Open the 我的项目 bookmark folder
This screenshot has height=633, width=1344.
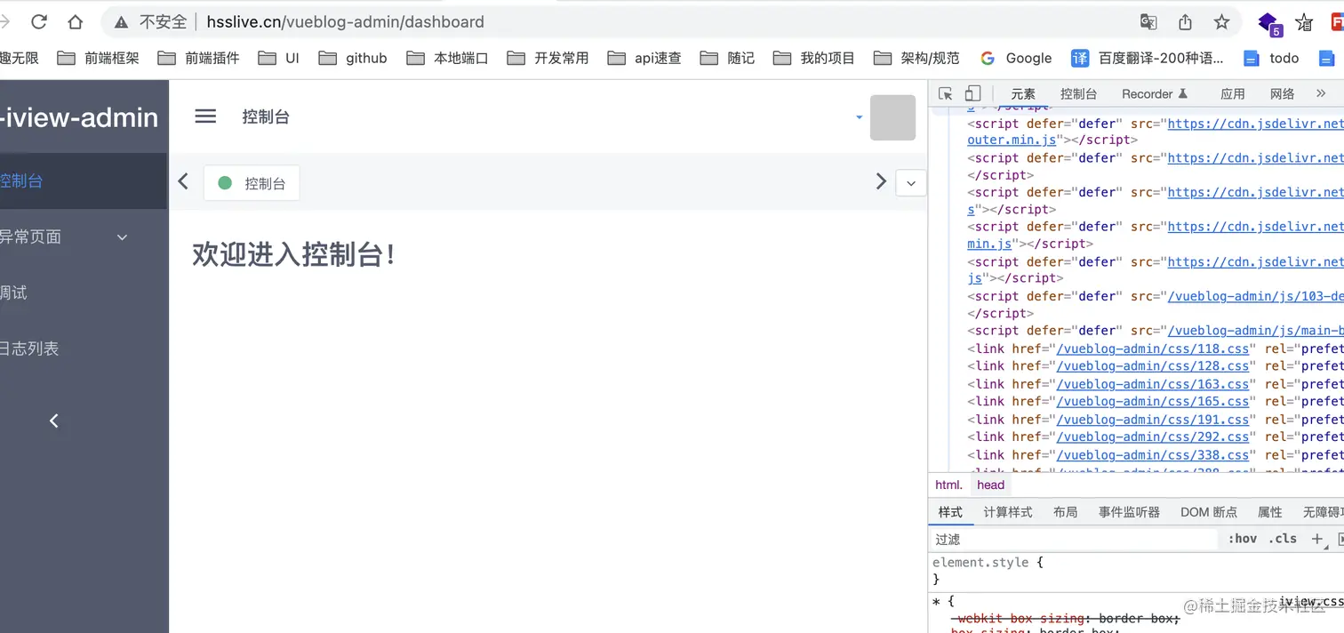pyautogui.click(x=813, y=58)
